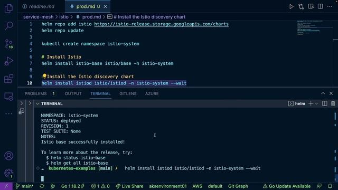
Task: Click istio folder in the breadcrumb
Action: 64,17
